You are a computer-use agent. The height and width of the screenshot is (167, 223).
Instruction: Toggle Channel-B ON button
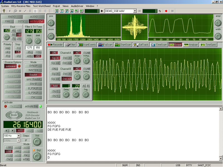coord(54,69)
